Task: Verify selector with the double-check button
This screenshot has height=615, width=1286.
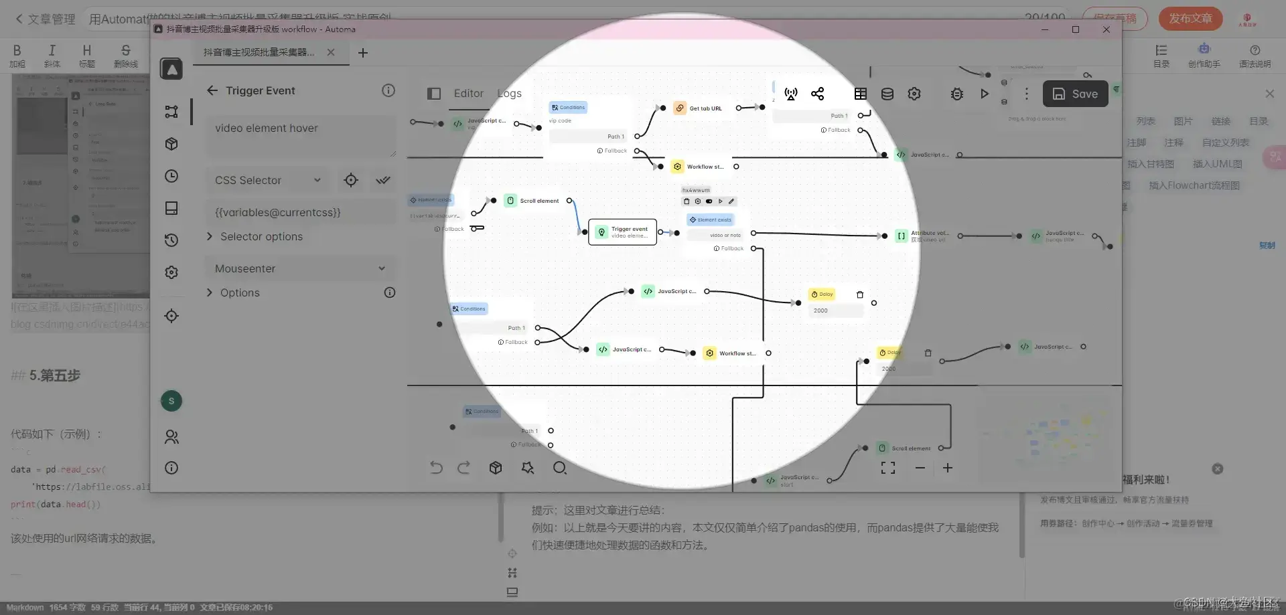Action: coord(383,180)
